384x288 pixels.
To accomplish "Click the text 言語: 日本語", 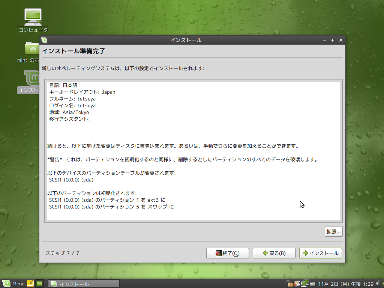I will [63, 85].
